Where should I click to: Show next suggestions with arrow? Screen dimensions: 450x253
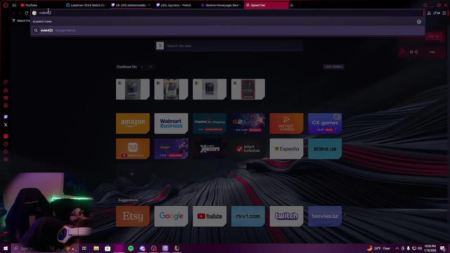pyautogui.click(x=345, y=215)
